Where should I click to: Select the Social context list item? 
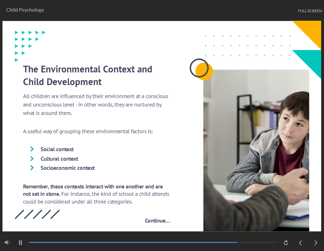57,149
